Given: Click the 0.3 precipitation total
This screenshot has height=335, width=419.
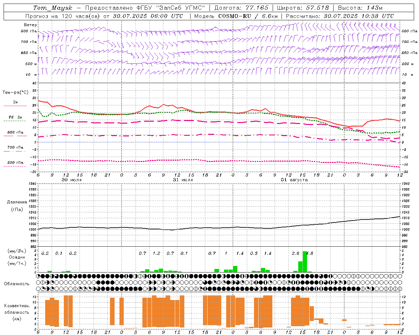Looking at the screenshot, I should click(254, 254).
